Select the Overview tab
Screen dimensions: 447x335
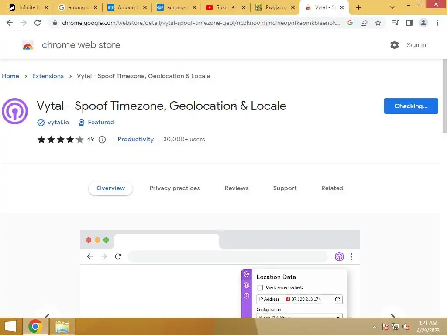110,188
